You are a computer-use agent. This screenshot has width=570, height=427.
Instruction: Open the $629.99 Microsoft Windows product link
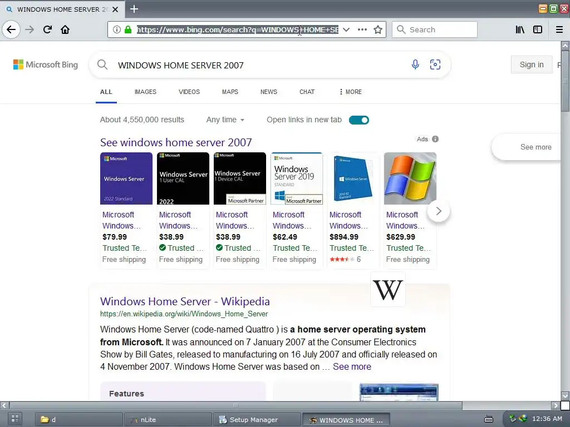pyautogui.click(x=405, y=220)
